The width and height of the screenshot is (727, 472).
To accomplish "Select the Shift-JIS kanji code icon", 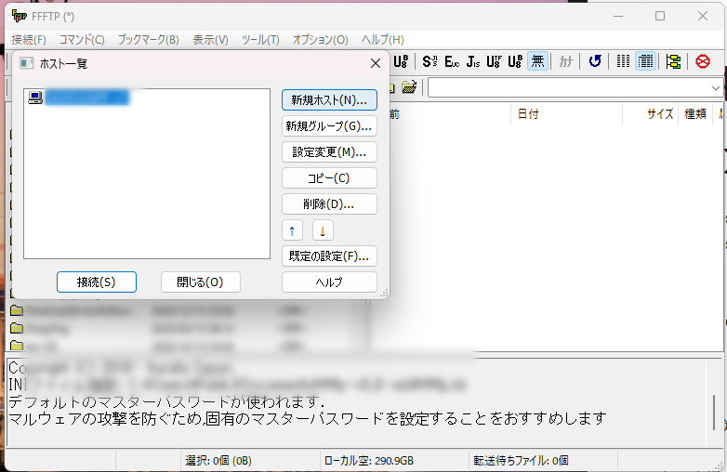I will pos(430,61).
